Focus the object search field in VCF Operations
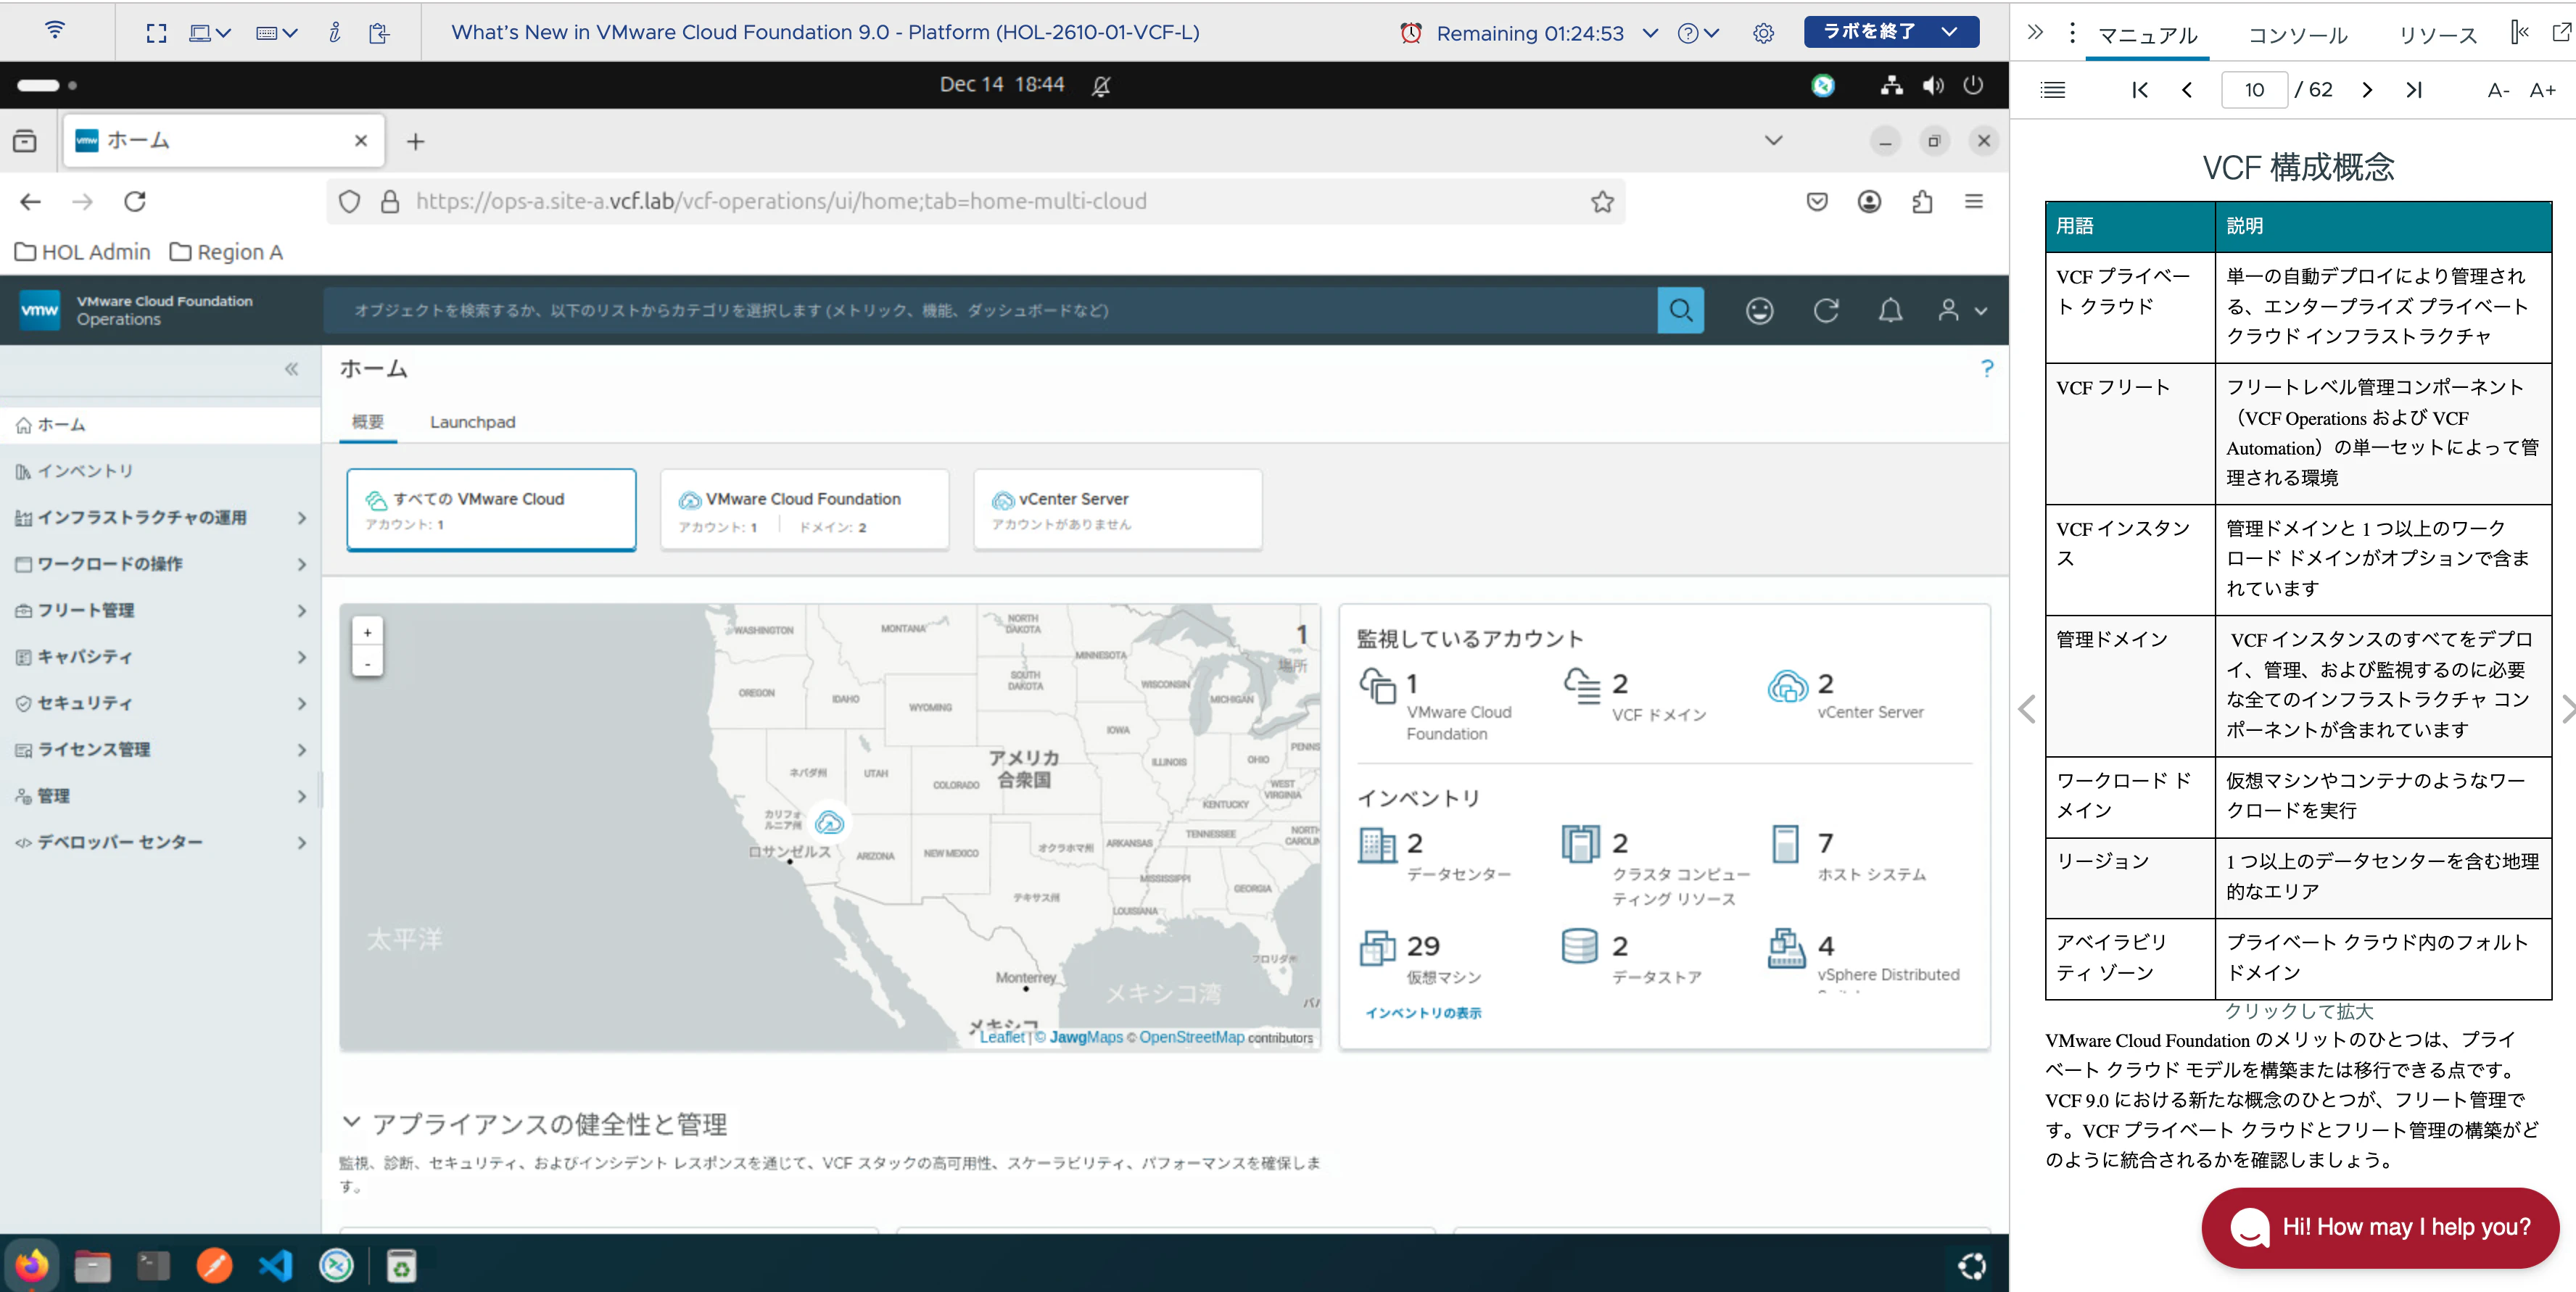The image size is (2576, 1292). click(990, 310)
